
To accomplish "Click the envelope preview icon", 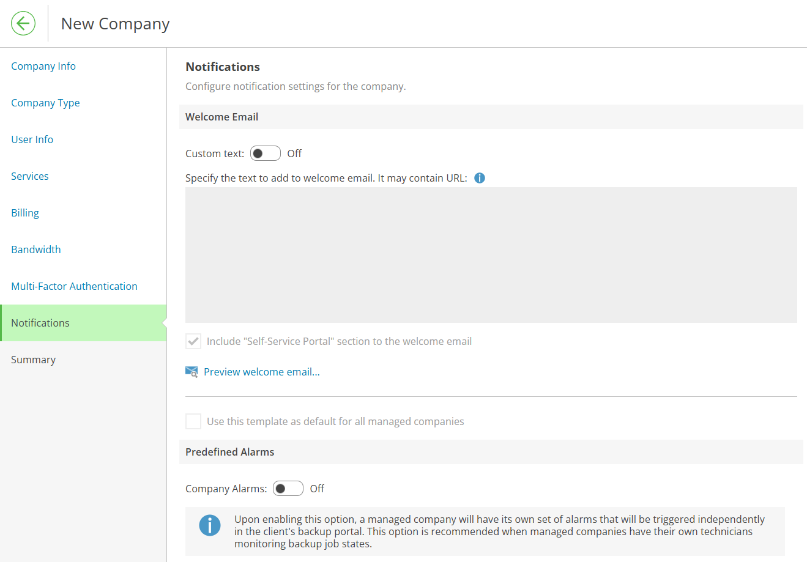I will pos(192,372).
